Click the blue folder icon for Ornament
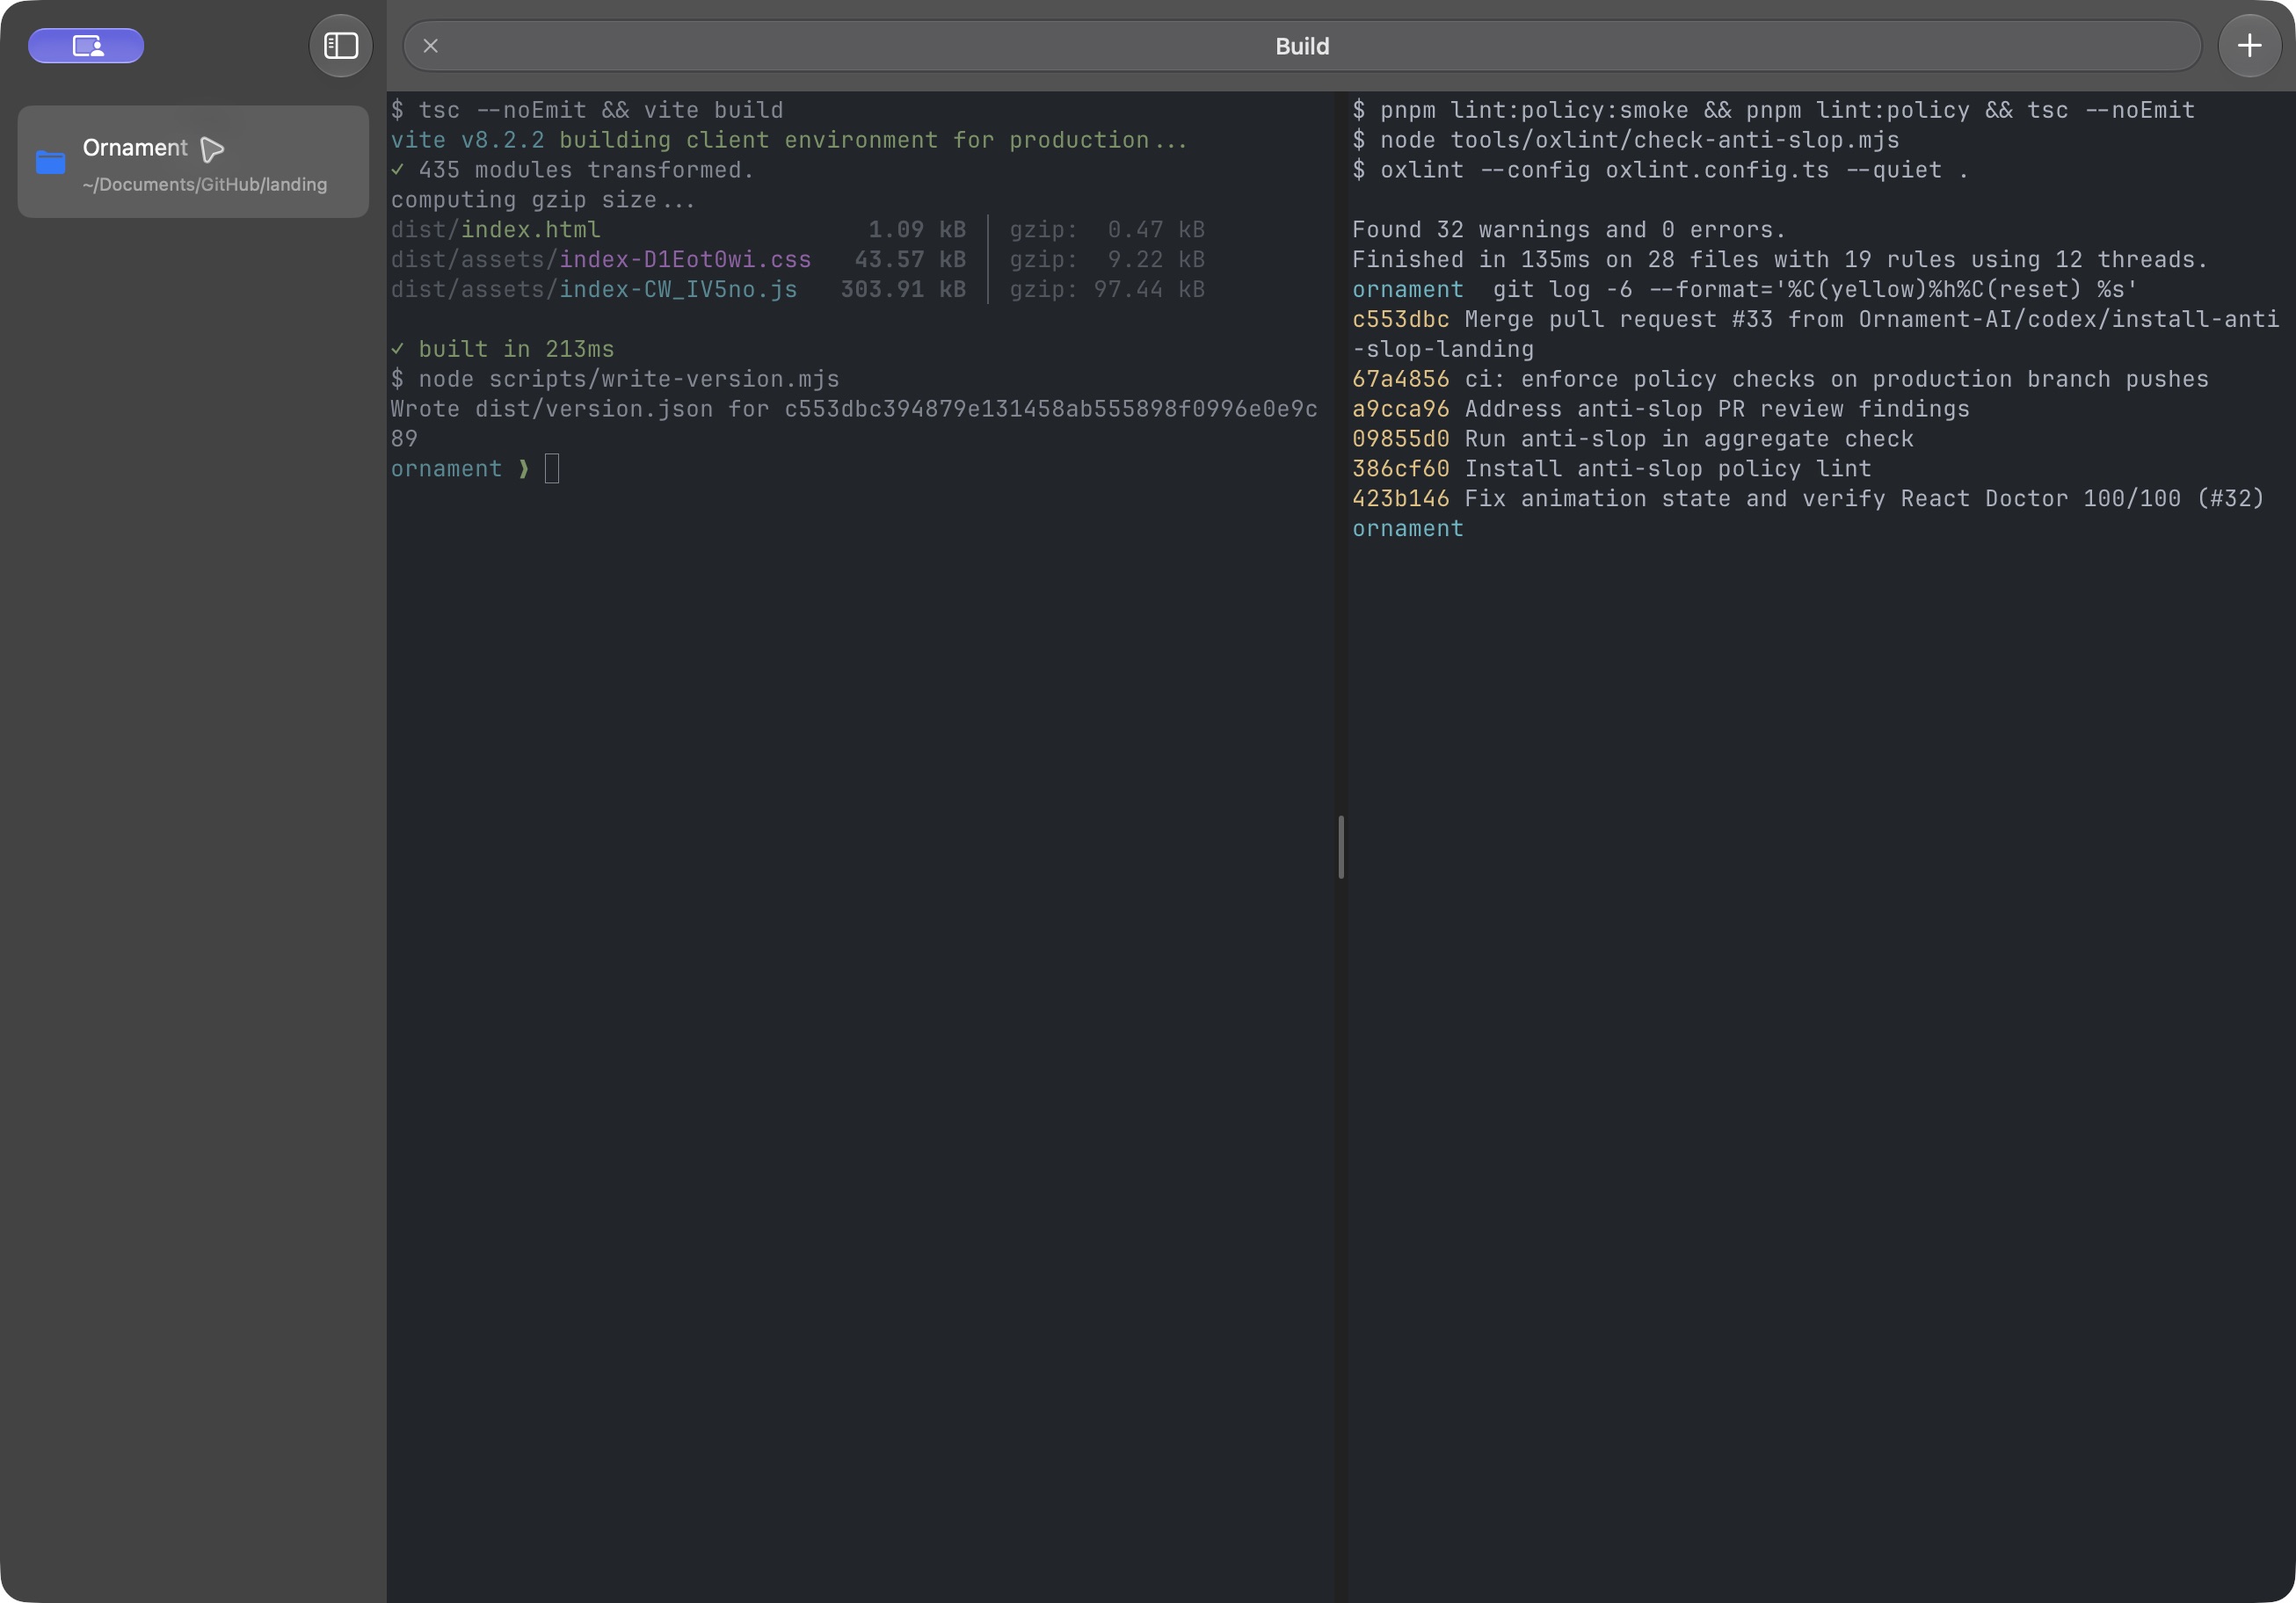This screenshot has height=1603, width=2296. point(51,162)
